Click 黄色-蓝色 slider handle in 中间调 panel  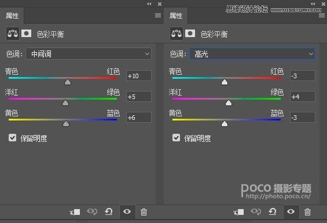point(66,123)
